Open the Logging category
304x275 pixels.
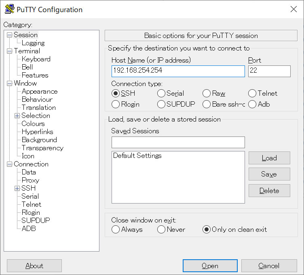tap(33, 43)
